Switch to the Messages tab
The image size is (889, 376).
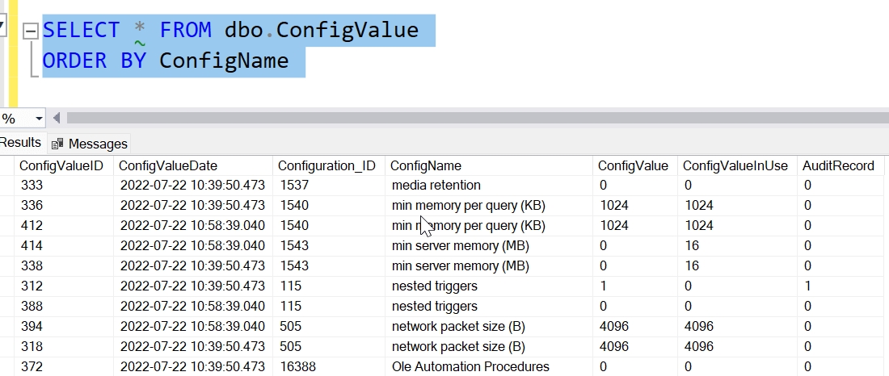pos(97,144)
